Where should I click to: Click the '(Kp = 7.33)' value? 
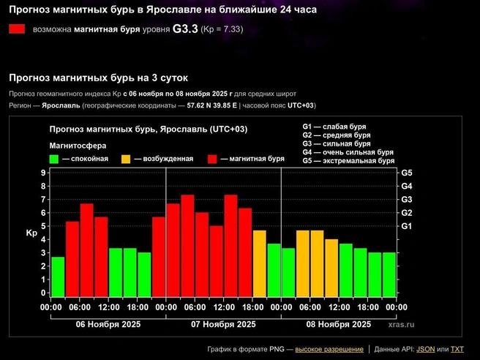[222, 29]
